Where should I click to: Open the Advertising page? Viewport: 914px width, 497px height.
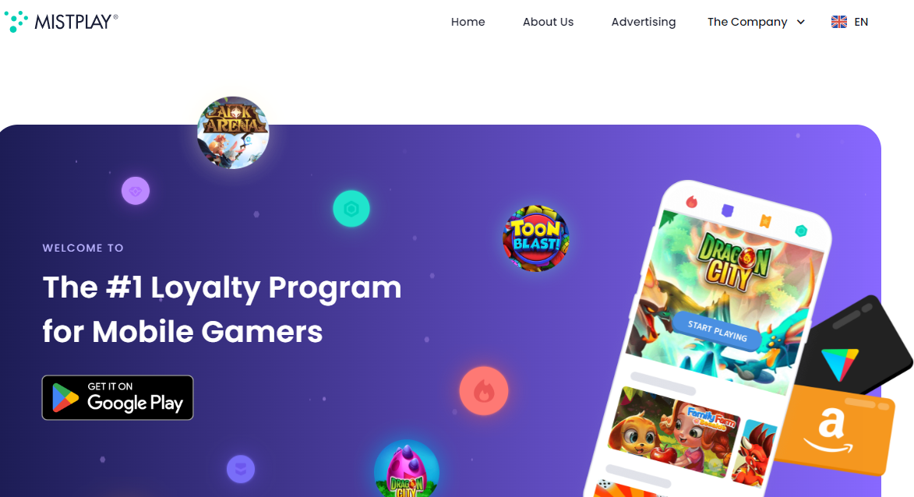pos(644,22)
